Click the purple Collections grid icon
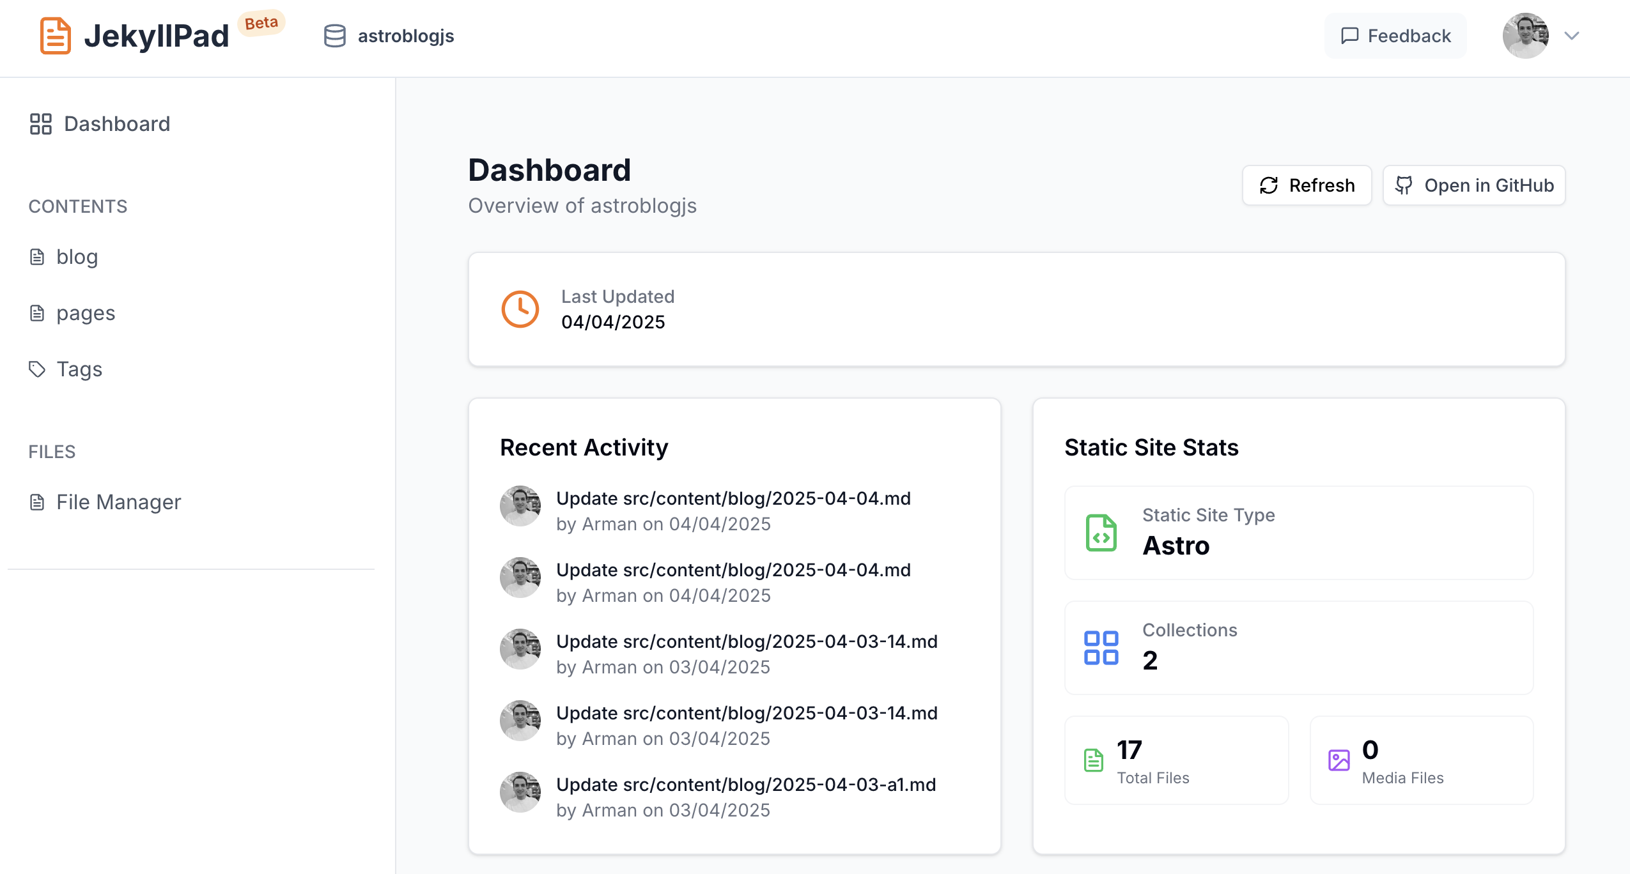1630x874 pixels. (x=1101, y=647)
